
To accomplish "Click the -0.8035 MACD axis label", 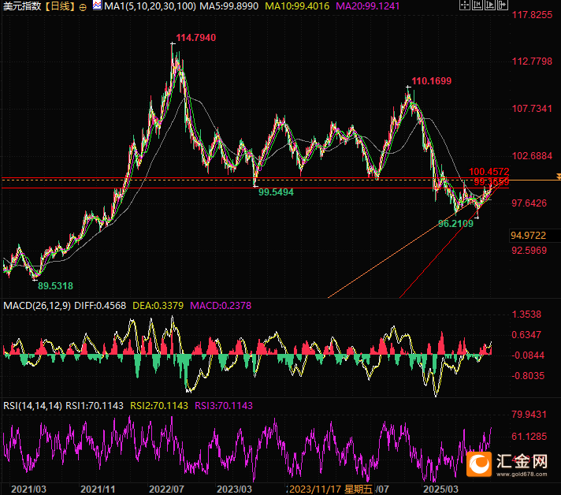I will 528,376.
